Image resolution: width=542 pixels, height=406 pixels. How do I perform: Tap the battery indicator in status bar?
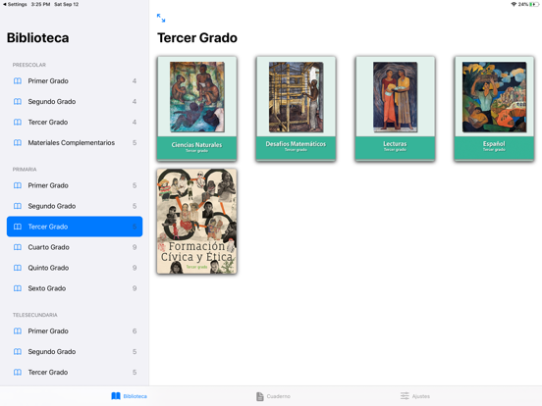click(534, 4)
